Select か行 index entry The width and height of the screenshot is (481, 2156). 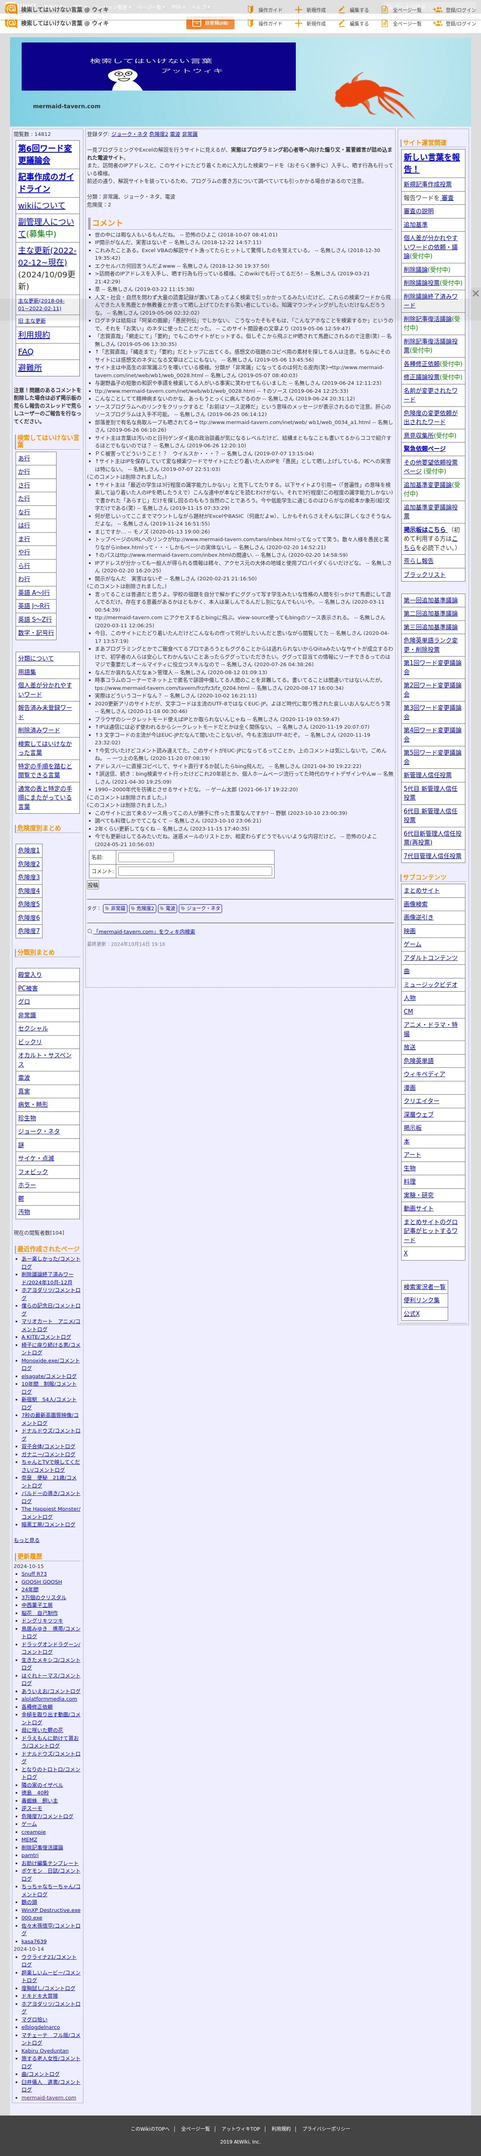(x=24, y=472)
